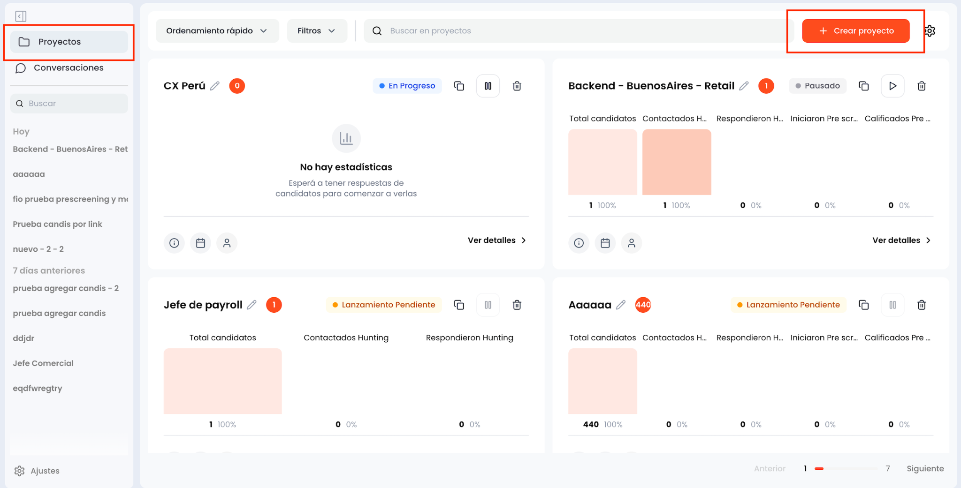Delete the Backend - BuenosAires - Retail project

922,86
